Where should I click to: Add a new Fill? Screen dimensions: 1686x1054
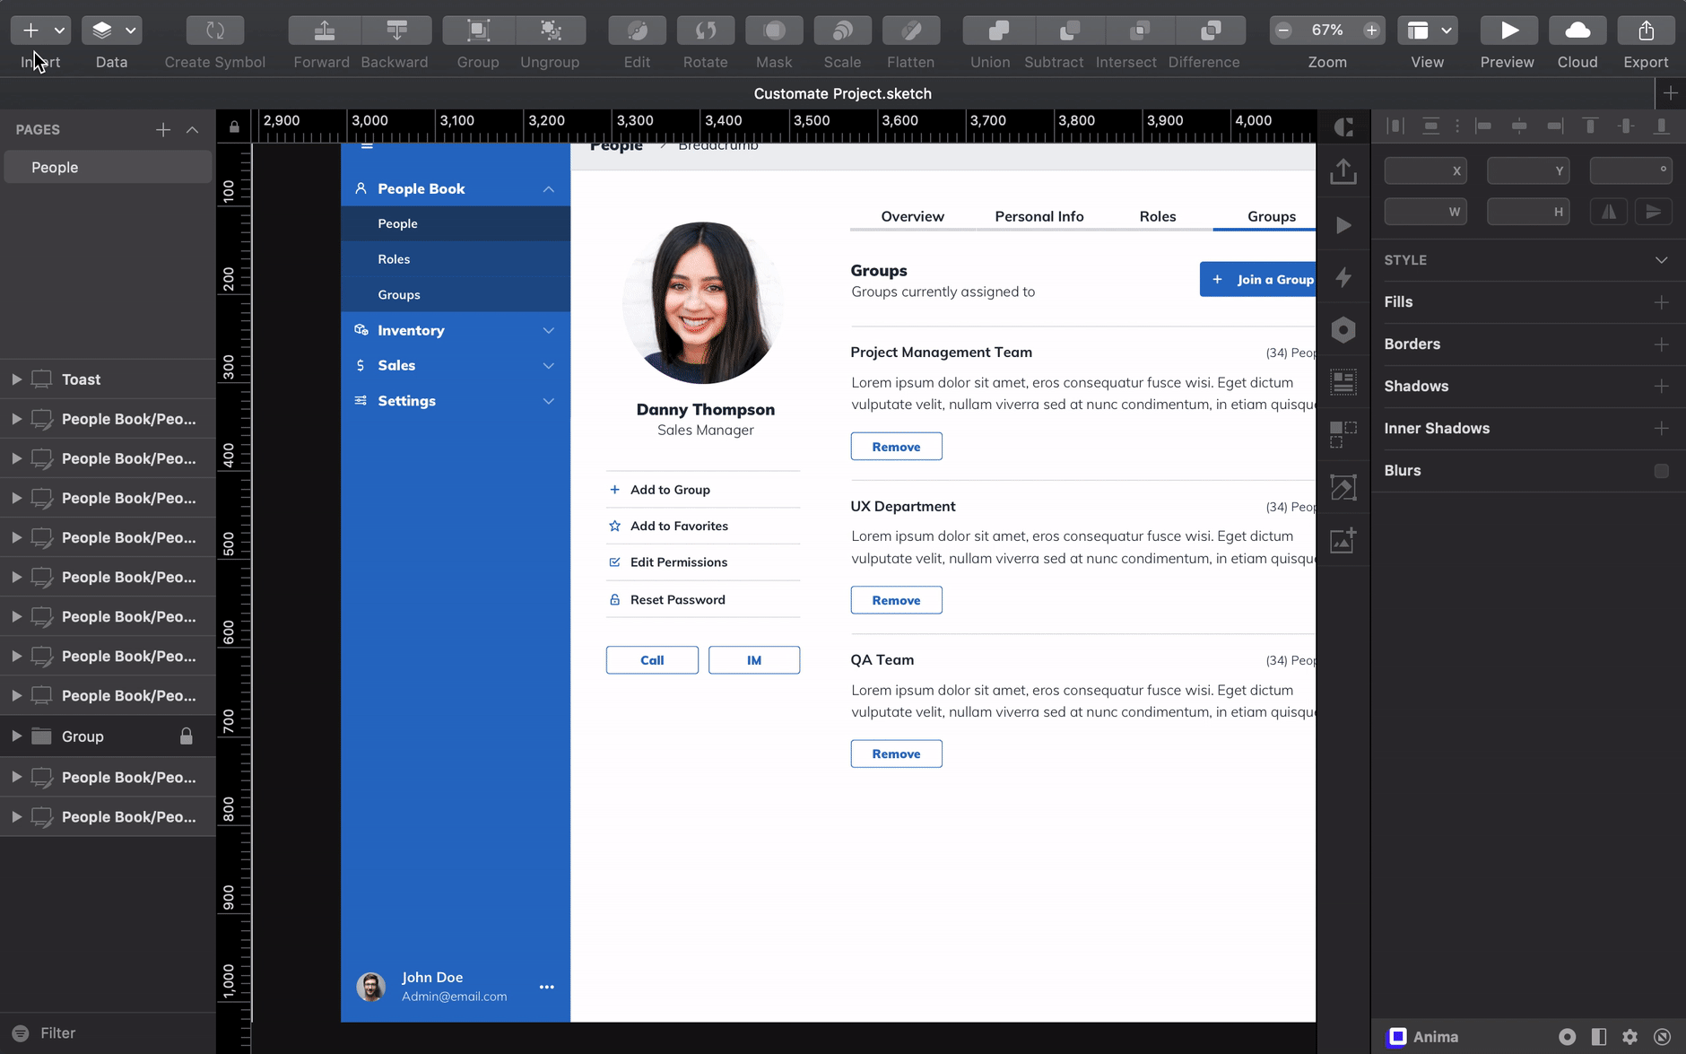point(1661,302)
